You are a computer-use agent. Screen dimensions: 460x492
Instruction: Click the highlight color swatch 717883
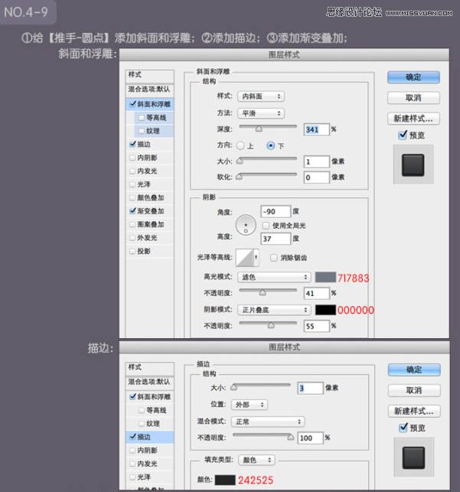pos(325,277)
